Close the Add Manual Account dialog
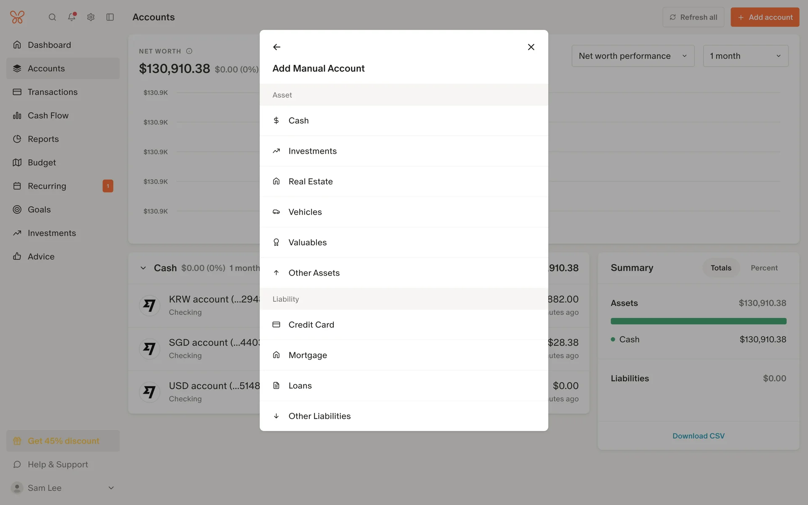 click(531, 47)
